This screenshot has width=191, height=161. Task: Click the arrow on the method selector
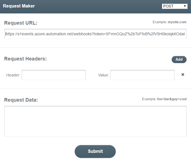pos(185,6)
